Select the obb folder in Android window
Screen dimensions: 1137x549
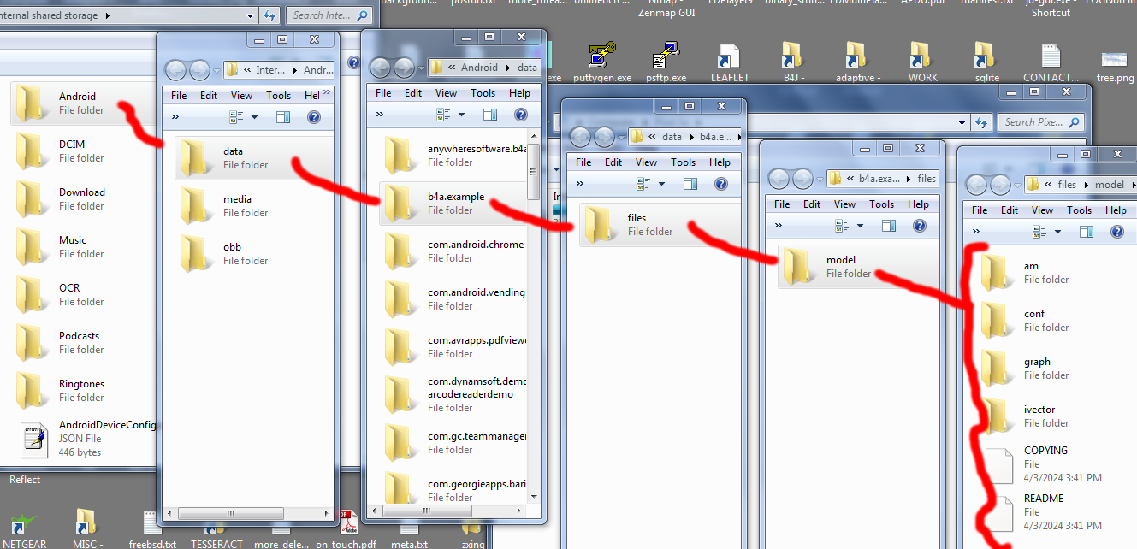point(253,254)
